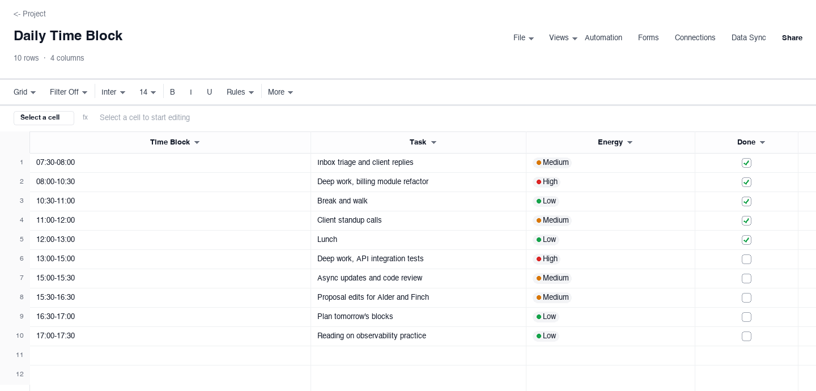The width and height of the screenshot is (816, 391).
Task: Select Reading on observability practice cell
Action: [418, 336]
